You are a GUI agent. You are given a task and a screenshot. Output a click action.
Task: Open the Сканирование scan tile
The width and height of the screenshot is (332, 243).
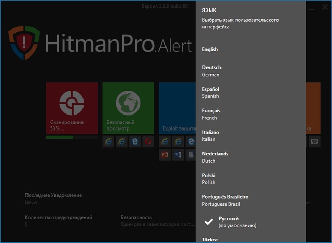72,108
